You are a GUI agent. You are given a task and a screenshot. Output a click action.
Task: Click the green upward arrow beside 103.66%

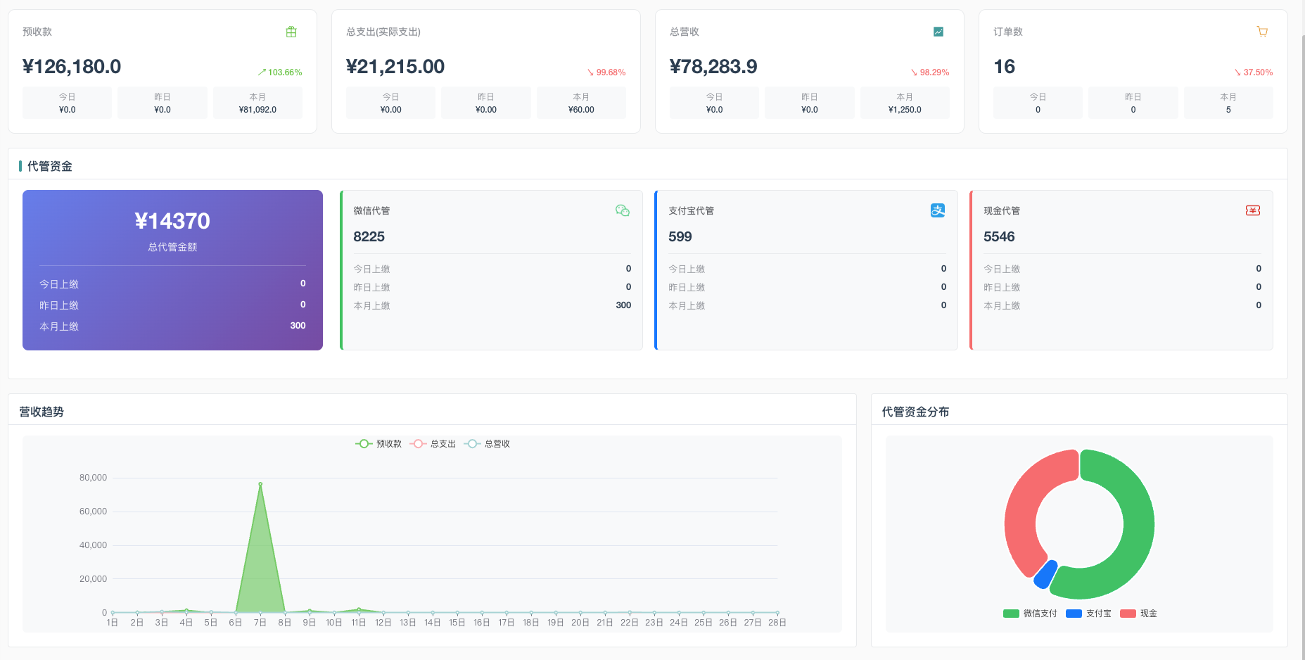[x=261, y=72]
